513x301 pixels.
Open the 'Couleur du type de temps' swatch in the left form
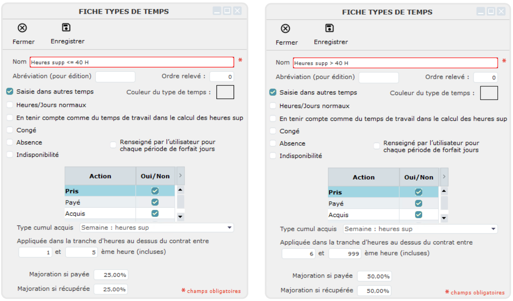[225, 92]
